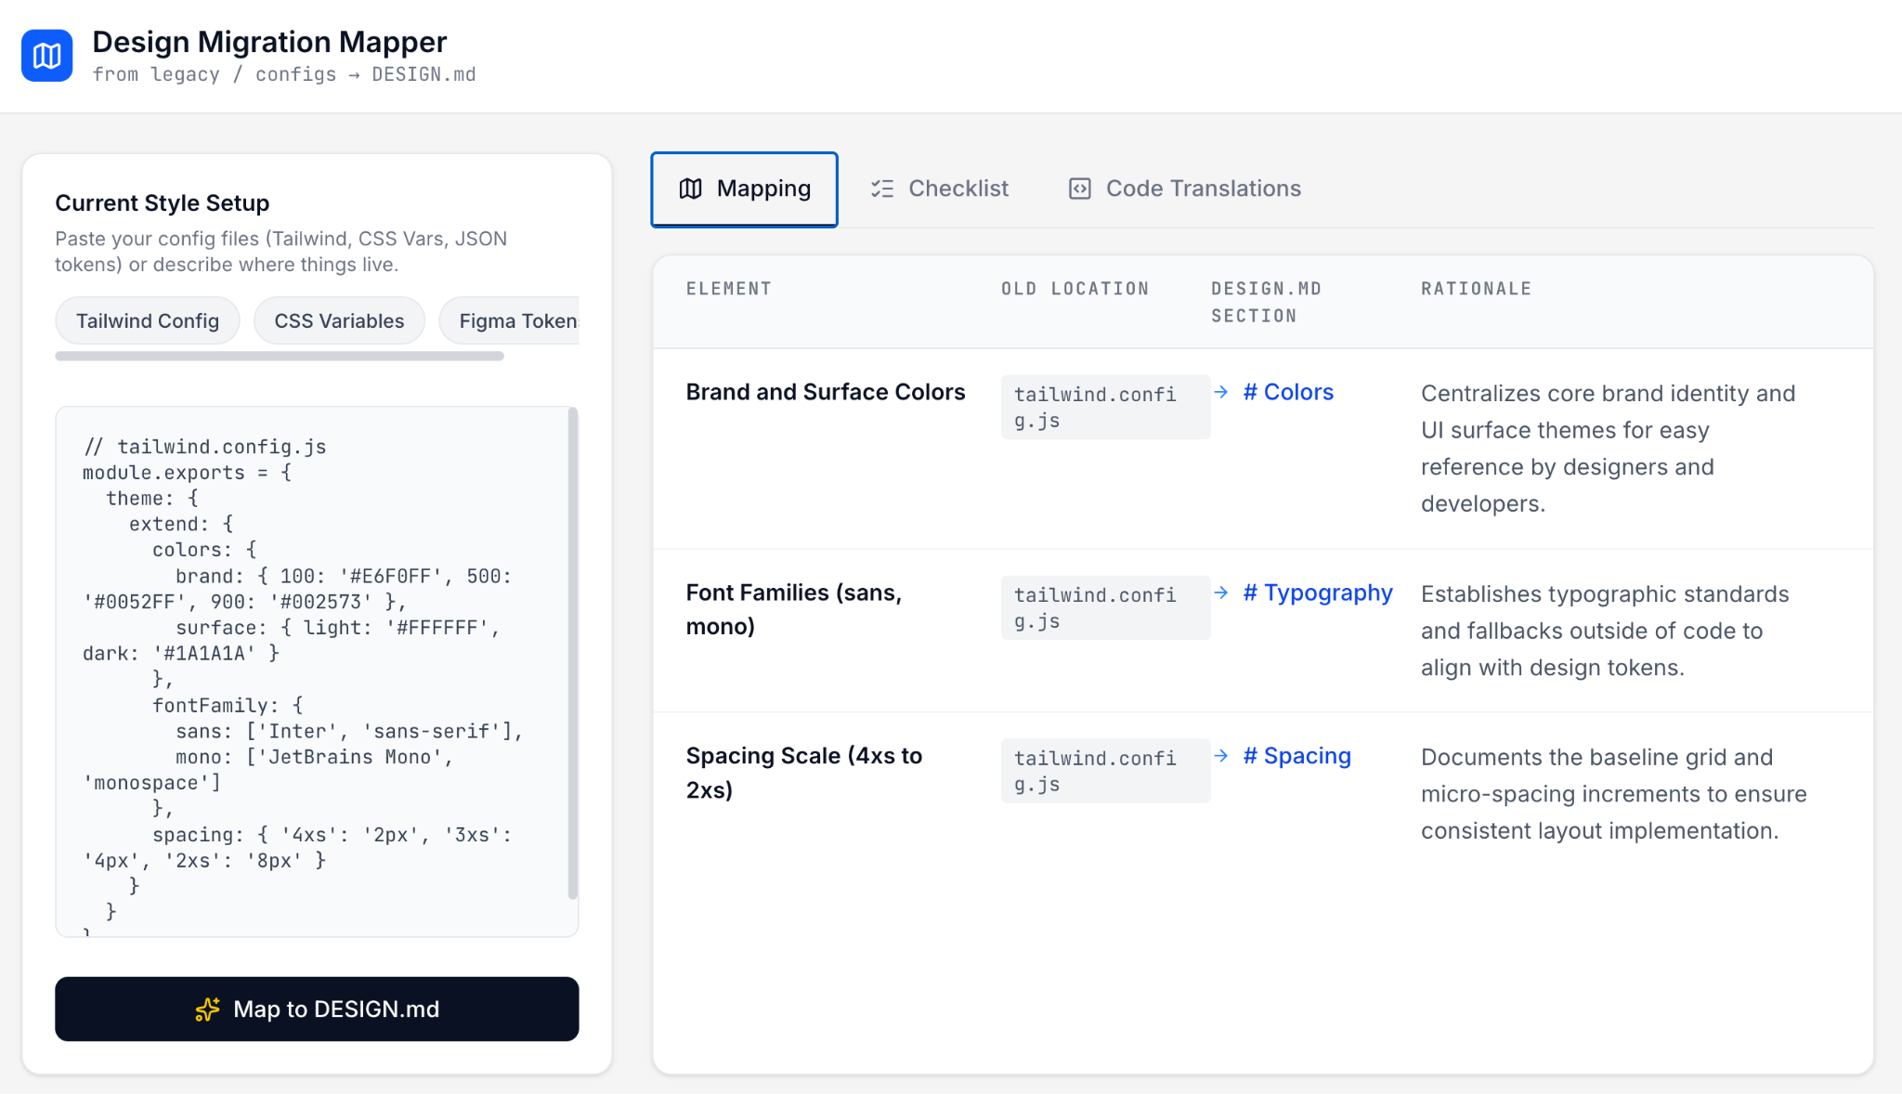Click the Map to DESIGN.md button

pyautogui.click(x=317, y=1009)
